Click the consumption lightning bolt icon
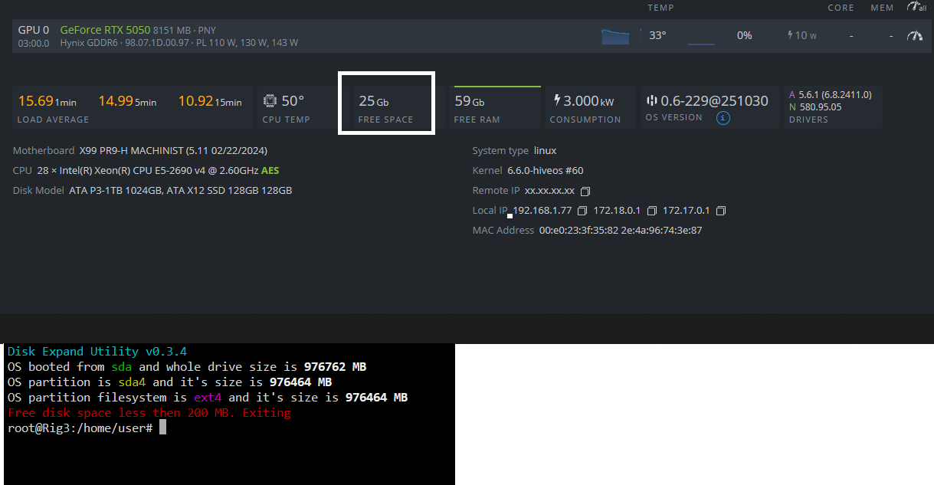The image size is (934, 485). [556, 101]
